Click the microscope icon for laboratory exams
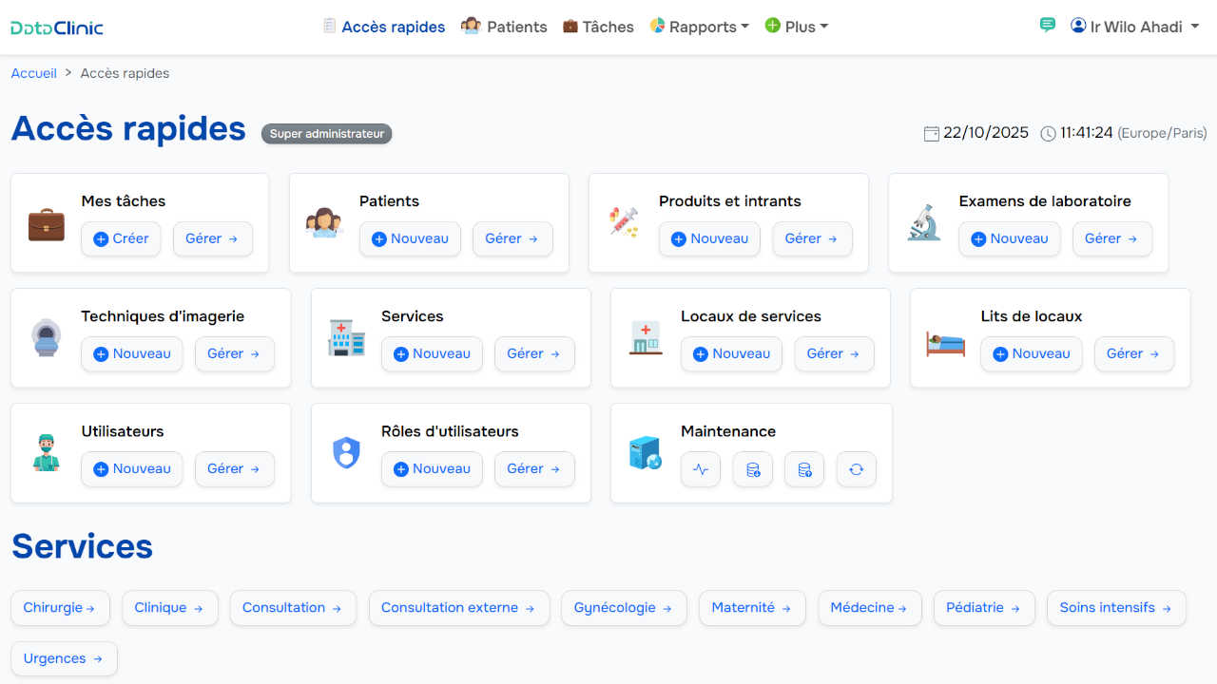The width and height of the screenshot is (1217, 684). [923, 223]
